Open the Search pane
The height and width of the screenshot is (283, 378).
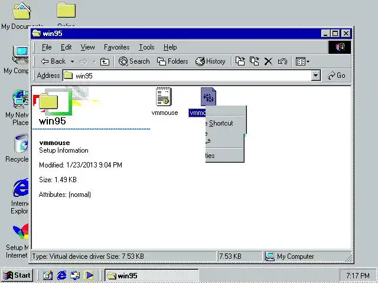click(134, 61)
